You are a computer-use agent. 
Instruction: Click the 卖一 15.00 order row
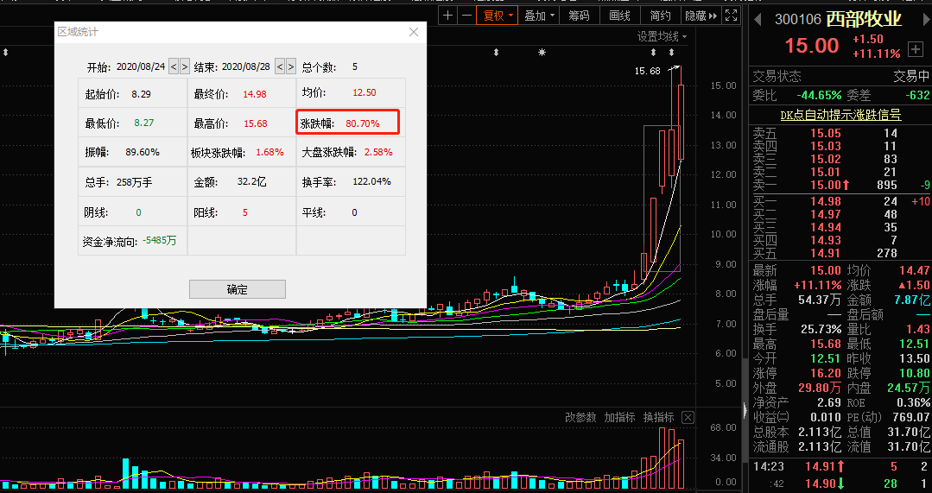tap(840, 185)
